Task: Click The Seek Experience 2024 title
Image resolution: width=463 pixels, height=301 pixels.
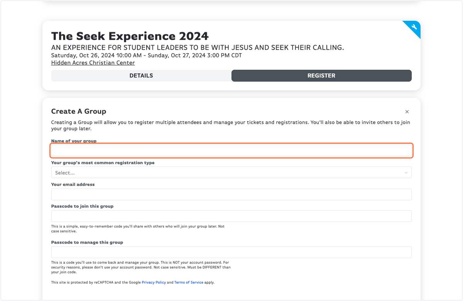Action: (x=130, y=36)
